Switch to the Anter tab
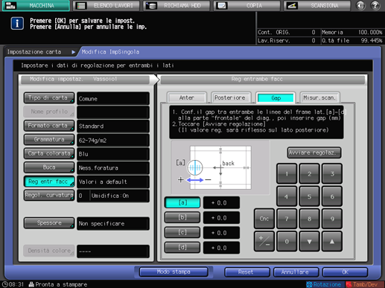Image resolution: width=385 pixels, height=288 pixels. pyautogui.click(x=187, y=97)
